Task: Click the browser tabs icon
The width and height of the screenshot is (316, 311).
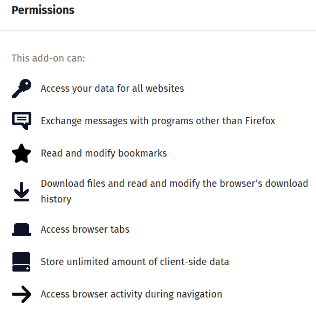Action: point(22,229)
